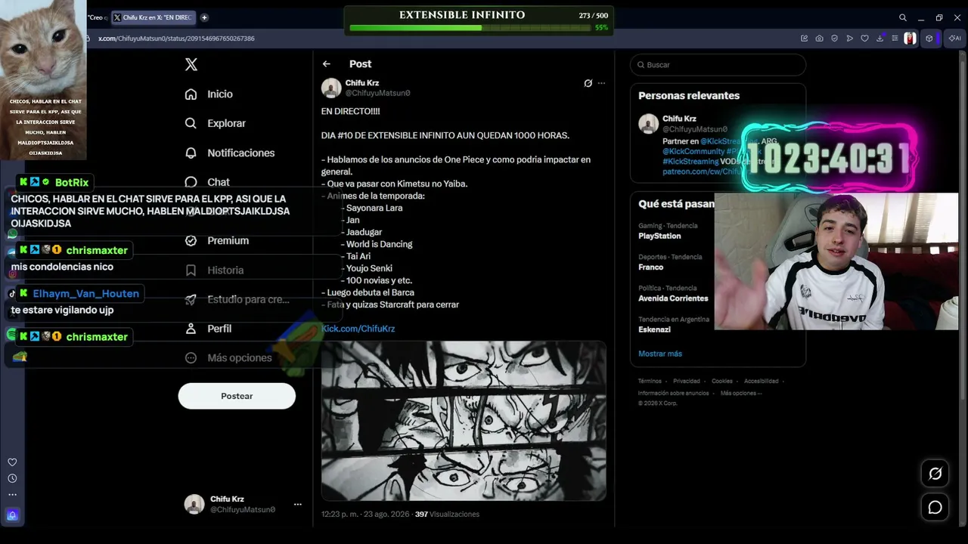Click the @ChifuyuMatsun0 handle under Post
968x544 pixels.
(377, 93)
